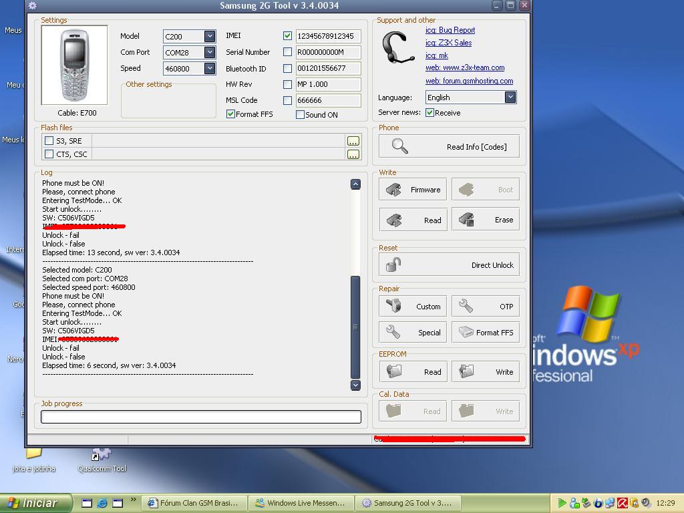The image size is (684, 513).
Task: Click the Erase button
Action: tap(486, 219)
